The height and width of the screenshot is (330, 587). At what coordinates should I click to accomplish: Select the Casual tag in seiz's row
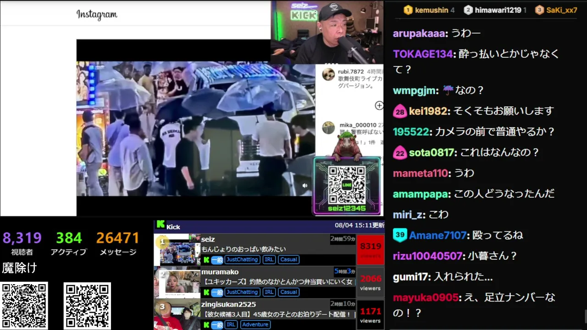tap(288, 260)
